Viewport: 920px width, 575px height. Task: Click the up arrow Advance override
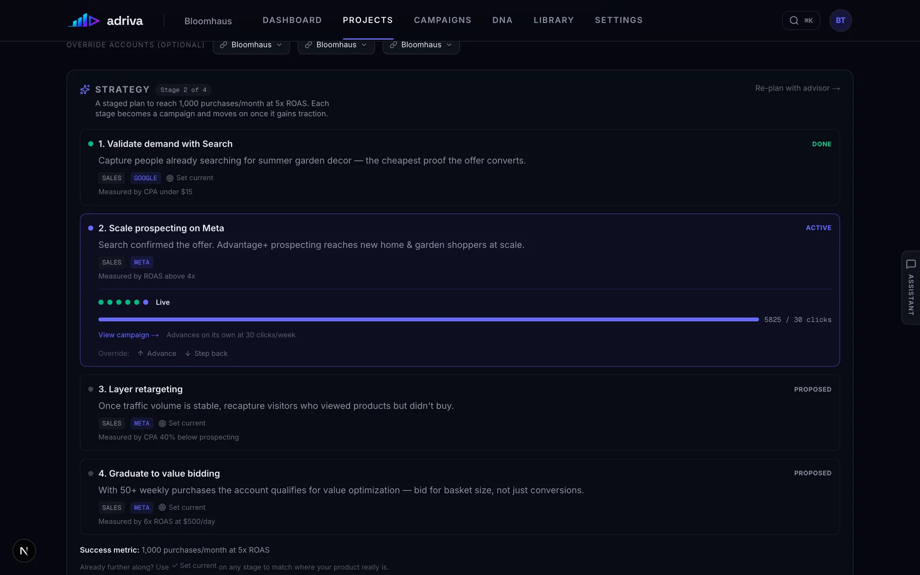pyautogui.click(x=157, y=354)
